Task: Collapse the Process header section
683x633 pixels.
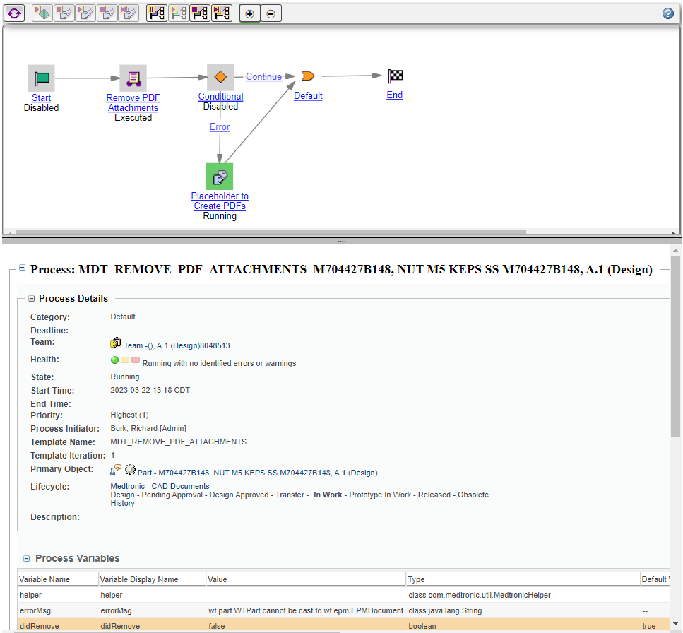Action: point(22,267)
